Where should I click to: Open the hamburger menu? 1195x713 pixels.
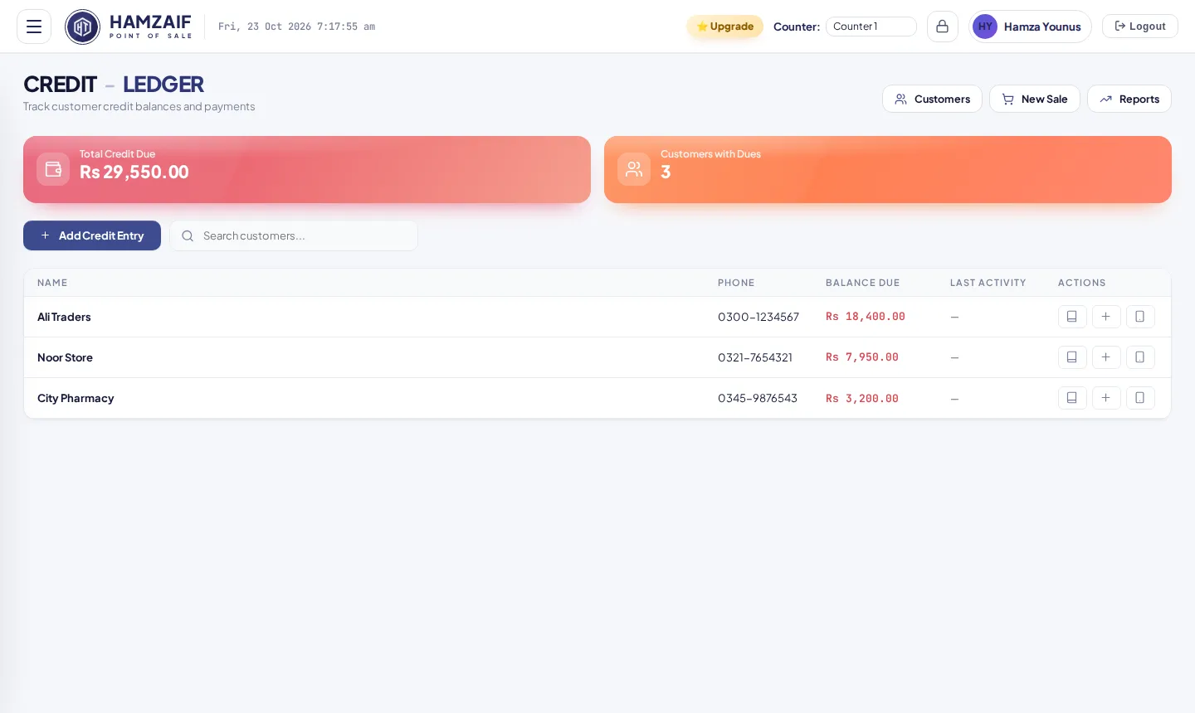click(34, 27)
